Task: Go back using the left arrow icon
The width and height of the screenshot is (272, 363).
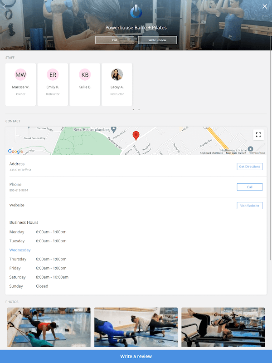Action: tap(5, 7)
